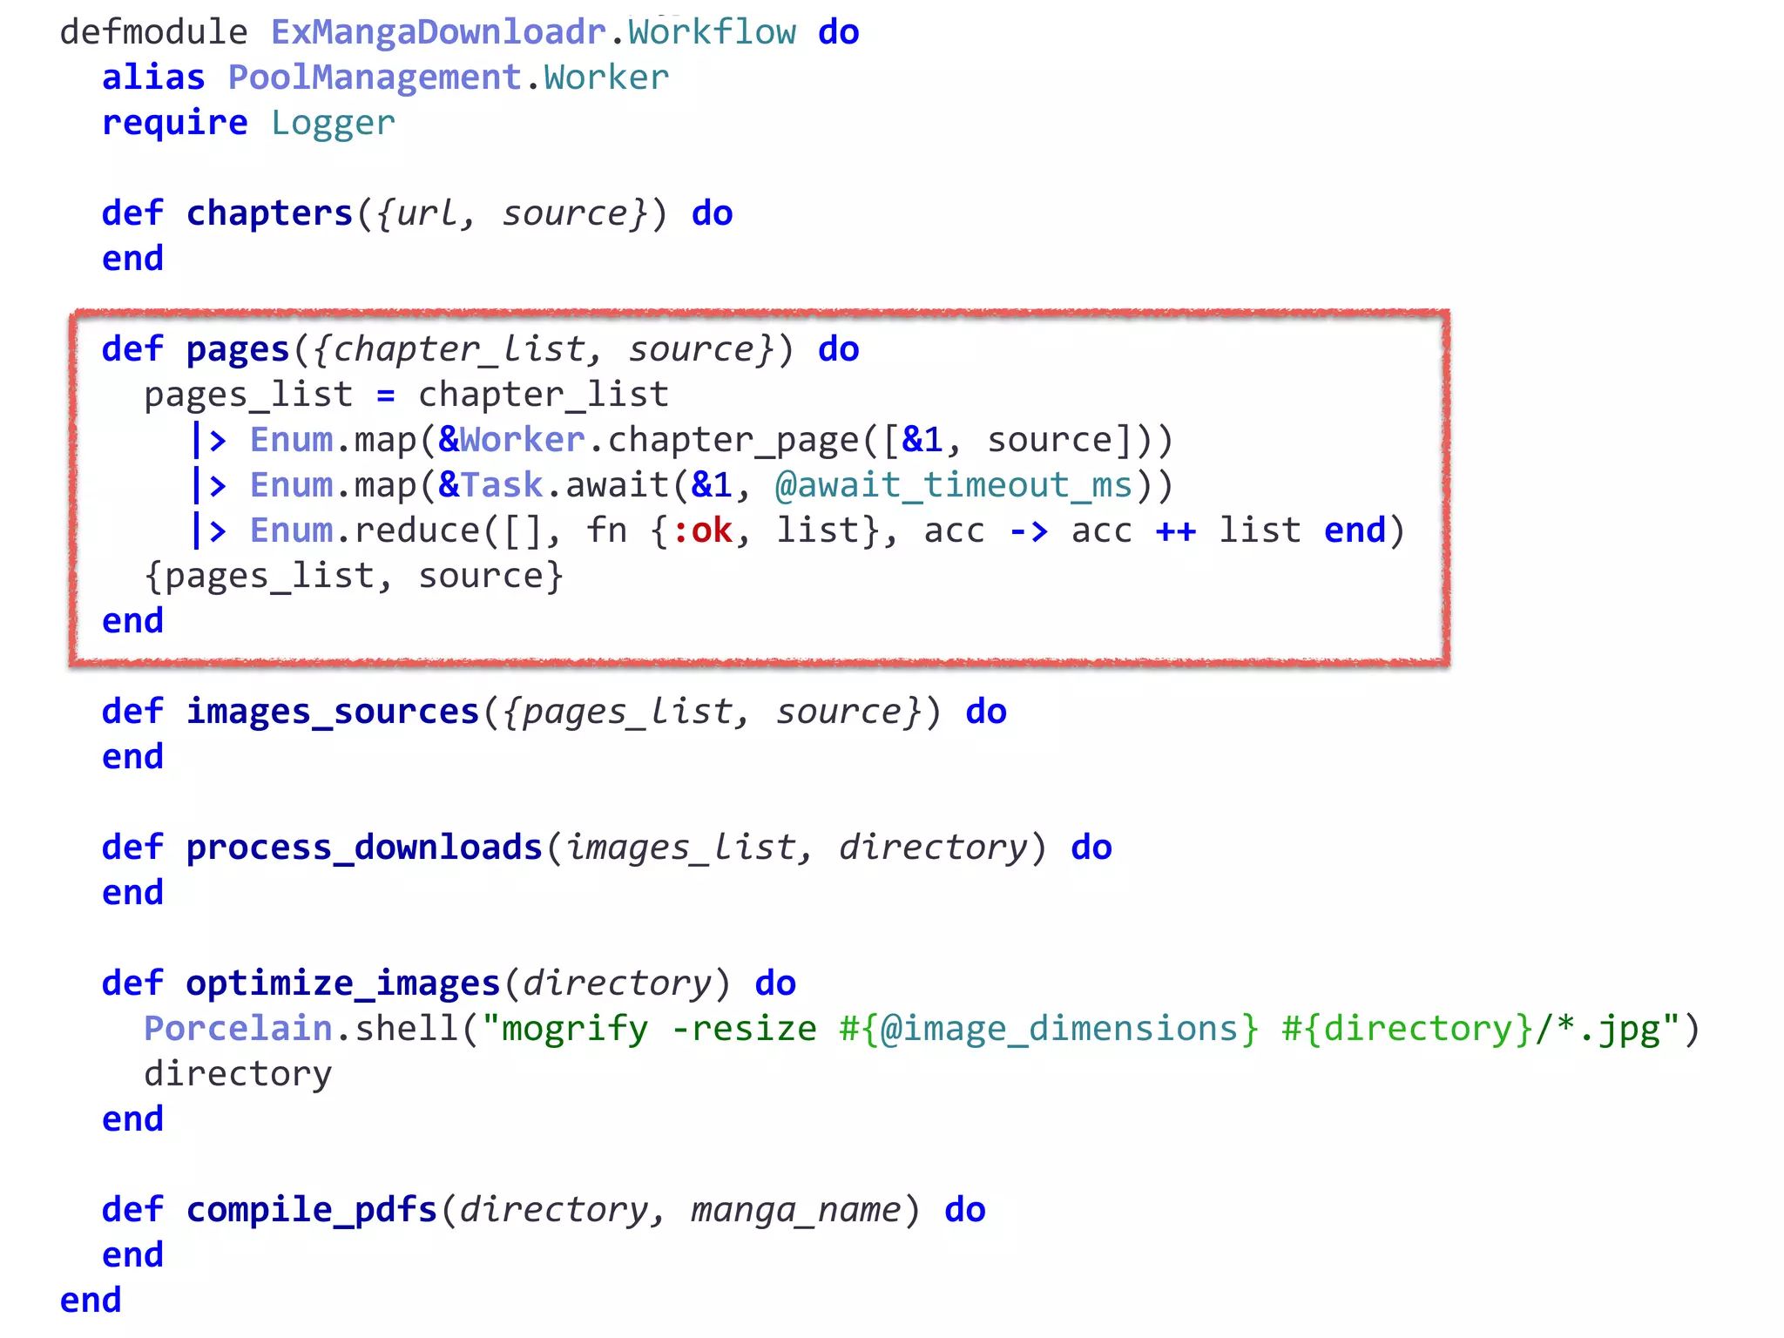Click the function name compile_pdfs
Viewport: 1784px width, 1338px height.
tap(312, 1211)
